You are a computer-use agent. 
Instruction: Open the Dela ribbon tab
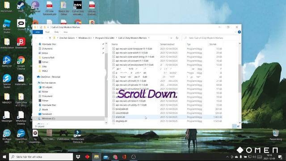(57, 32)
